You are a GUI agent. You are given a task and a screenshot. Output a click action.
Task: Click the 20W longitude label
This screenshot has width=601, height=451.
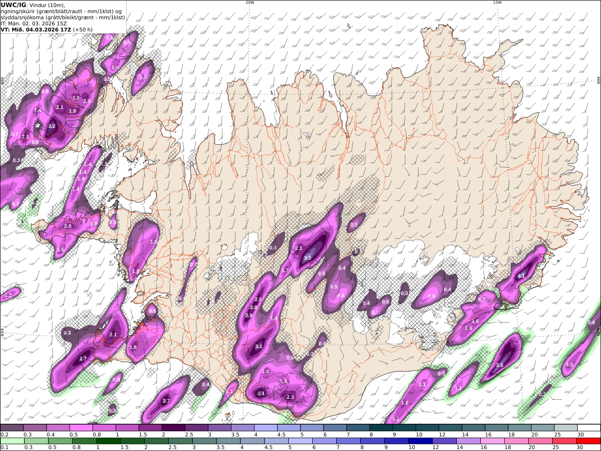250,2
